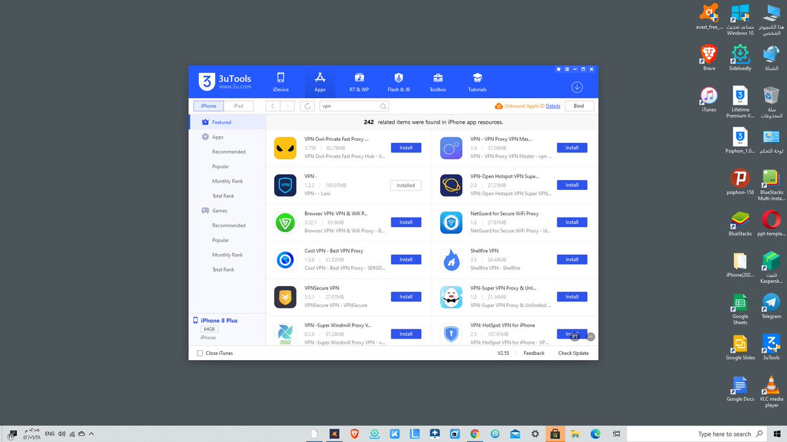
Task: Click the Shellfire VPN app icon
Action: 451,260
